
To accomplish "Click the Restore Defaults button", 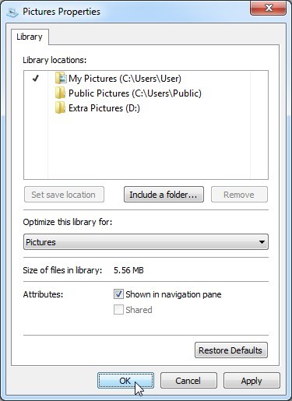I will 231,350.
